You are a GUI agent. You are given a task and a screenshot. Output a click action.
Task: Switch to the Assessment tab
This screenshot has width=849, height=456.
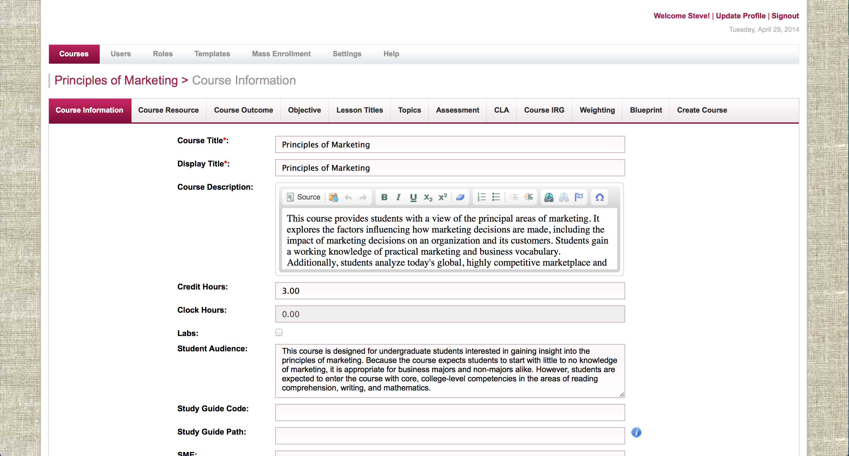(x=458, y=110)
